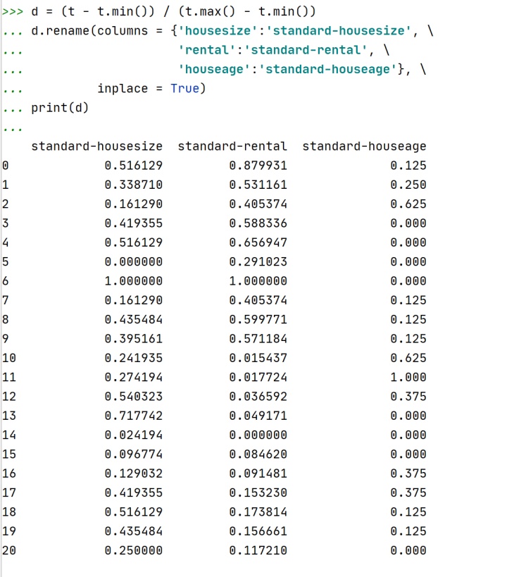This screenshot has height=577, width=507.
Task: Select value 0.173814 in row 18
Action: coord(258,512)
